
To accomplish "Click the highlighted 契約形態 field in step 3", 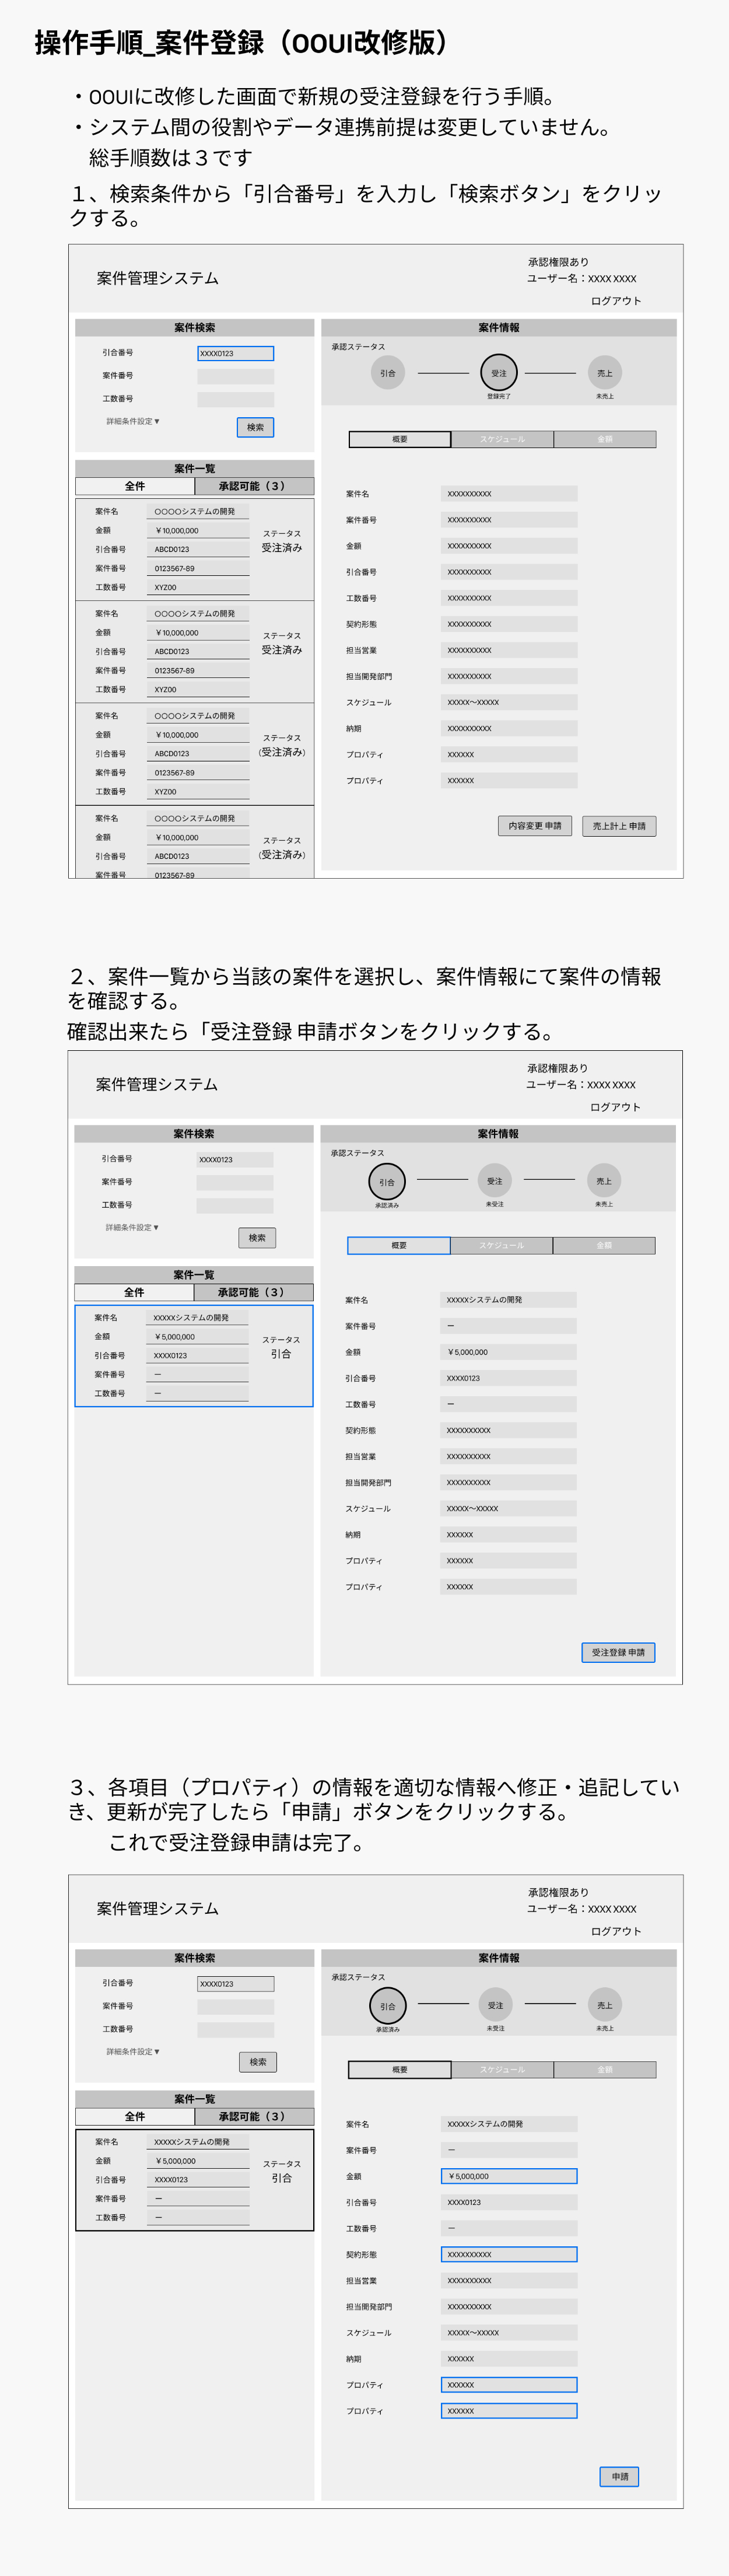I will [x=509, y=2254].
